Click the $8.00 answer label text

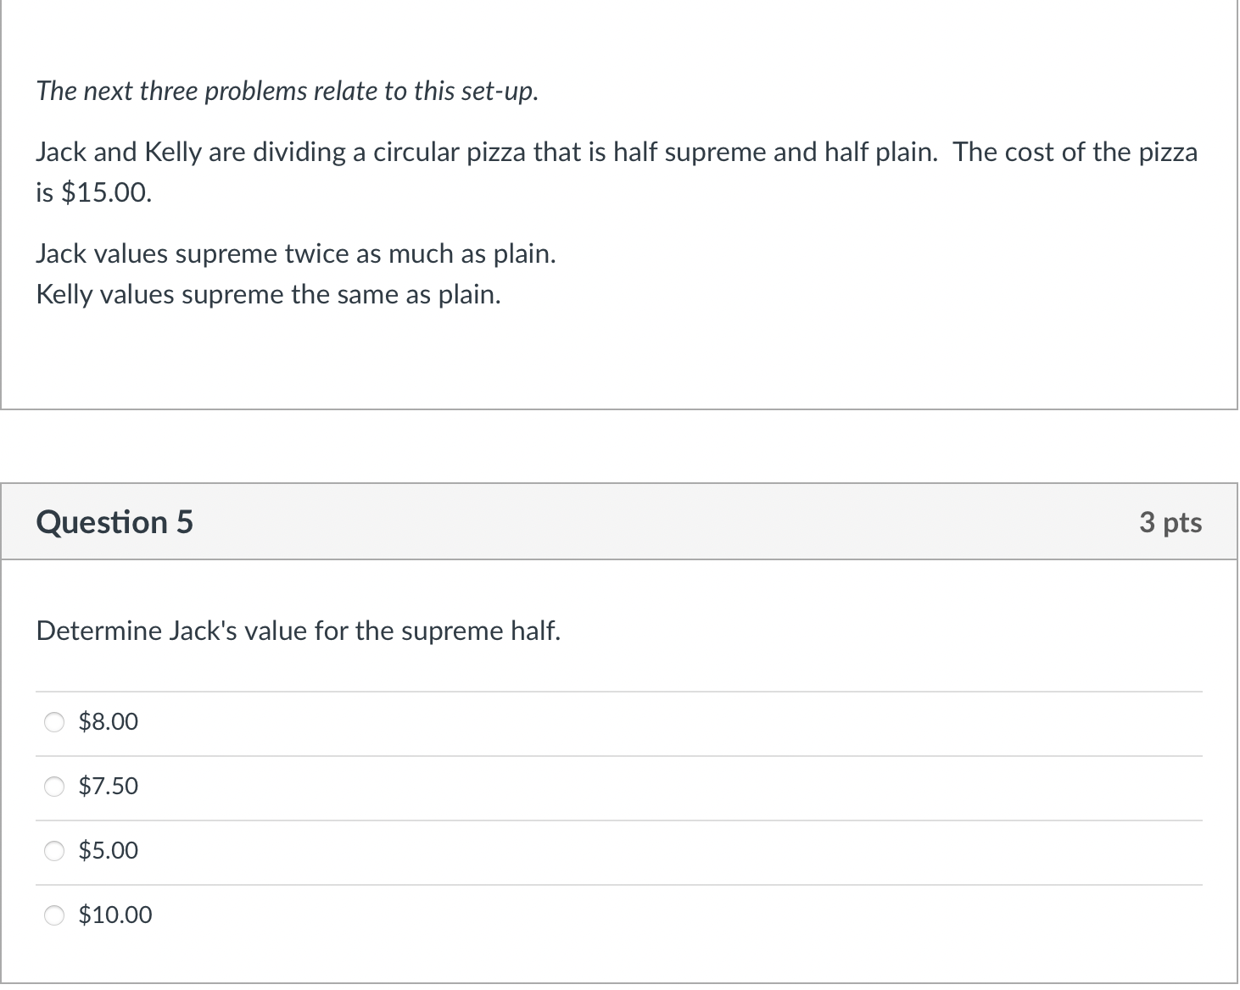(x=109, y=723)
